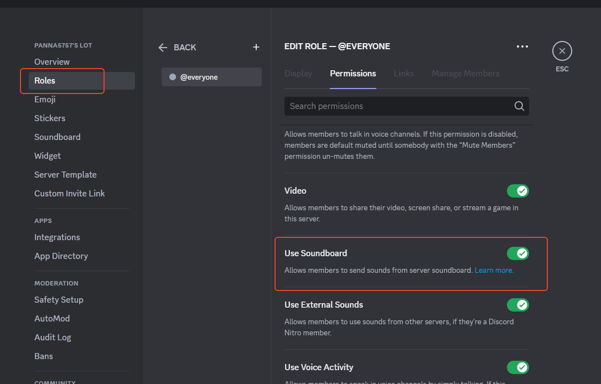601x384 pixels.
Task: Open Soundboard server settings
Action: click(x=57, y=137)
